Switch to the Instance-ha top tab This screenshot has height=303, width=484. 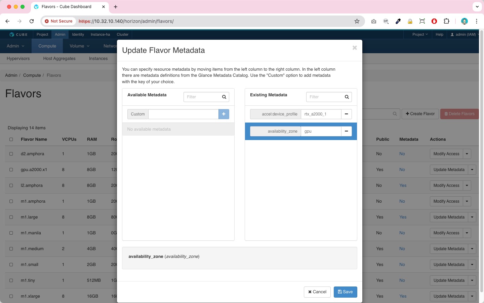[x=100, y=34]
